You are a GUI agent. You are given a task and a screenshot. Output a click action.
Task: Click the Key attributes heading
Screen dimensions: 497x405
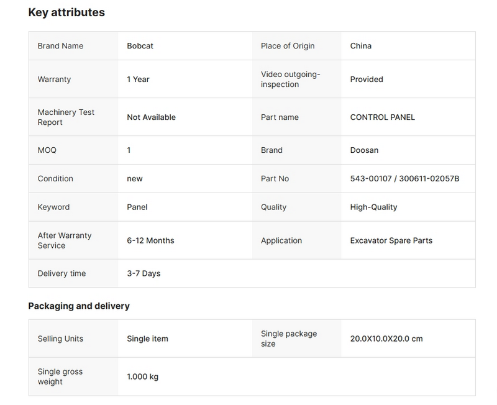coord(66,12)
